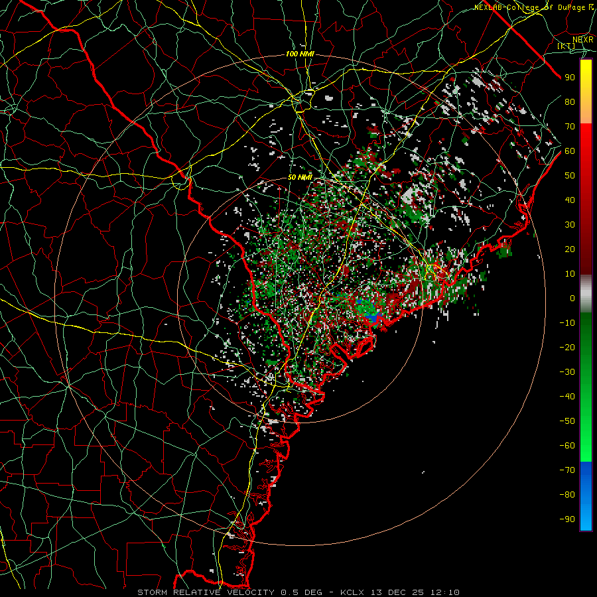Select the 60 value on velocity scale

pyautogui.click(x=570, y=151)
